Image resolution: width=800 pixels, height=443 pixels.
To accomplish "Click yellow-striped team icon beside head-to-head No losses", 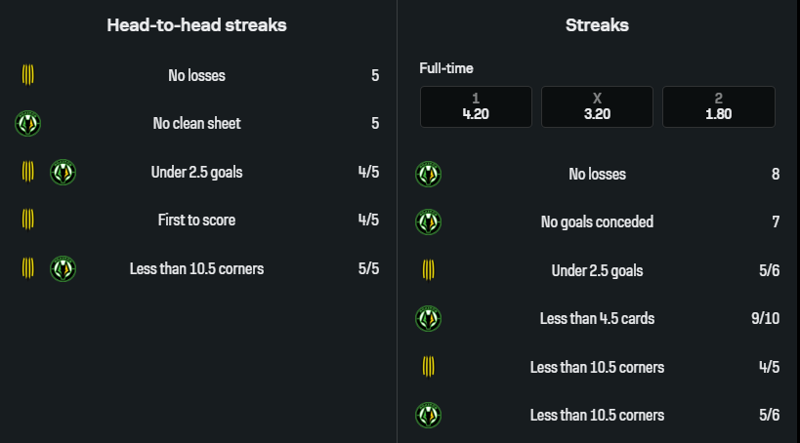I will [28, 75].
